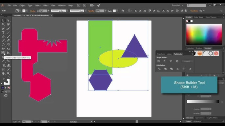This screenshot has width=225, height=126.
Task: Click the Merge pathfinder icon
Action: pos(172,69)
